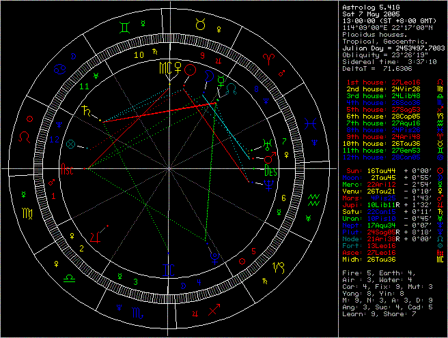Image resolution: width=448 pixels, height=338 pixels.
Task: Click the Astrolog 5.41G title text
Action: [366, 7]
